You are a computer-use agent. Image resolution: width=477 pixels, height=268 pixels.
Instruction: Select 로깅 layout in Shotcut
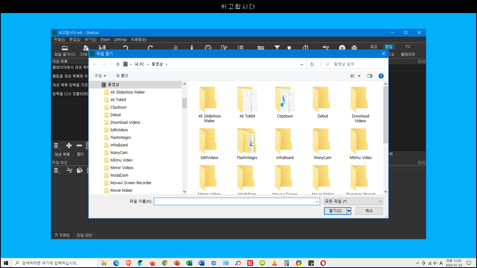click(374, 47)
